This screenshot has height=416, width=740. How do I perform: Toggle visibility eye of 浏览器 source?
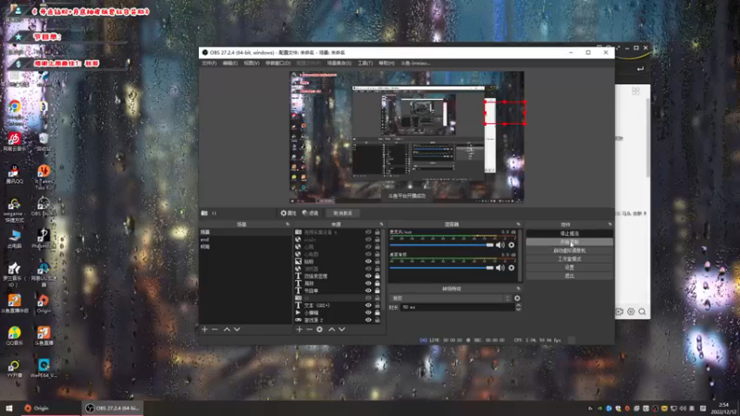click(x=368, y=269)
